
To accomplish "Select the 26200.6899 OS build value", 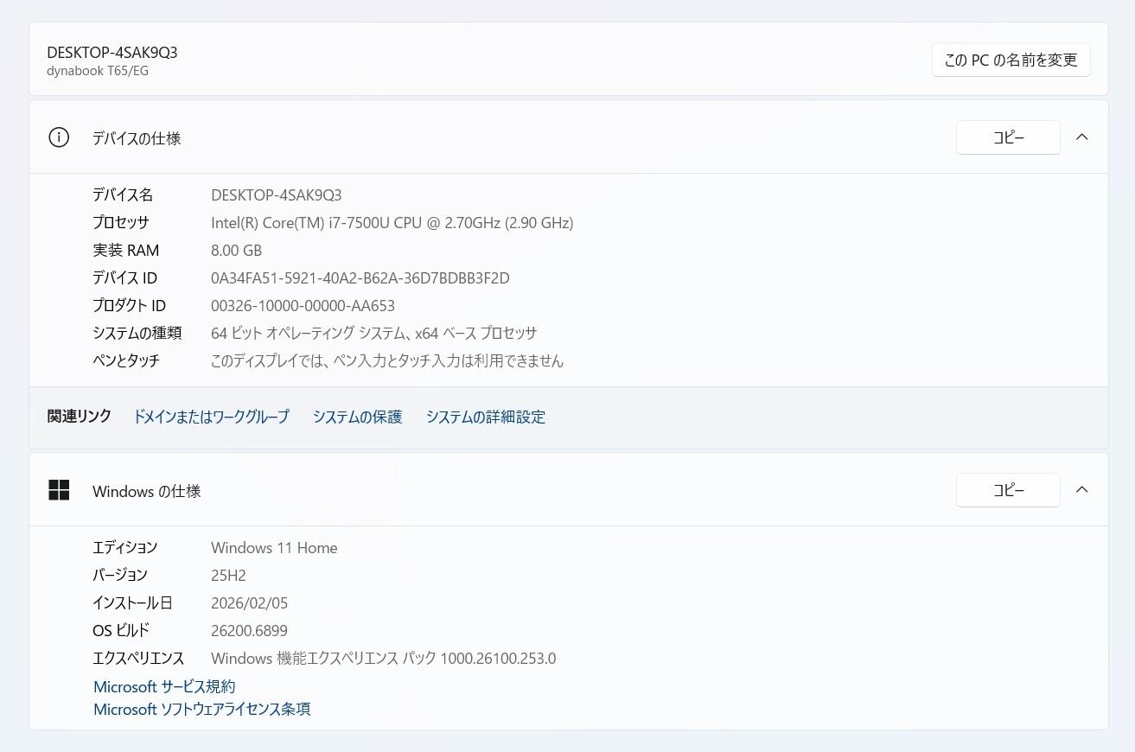I will tap(249, 631).
